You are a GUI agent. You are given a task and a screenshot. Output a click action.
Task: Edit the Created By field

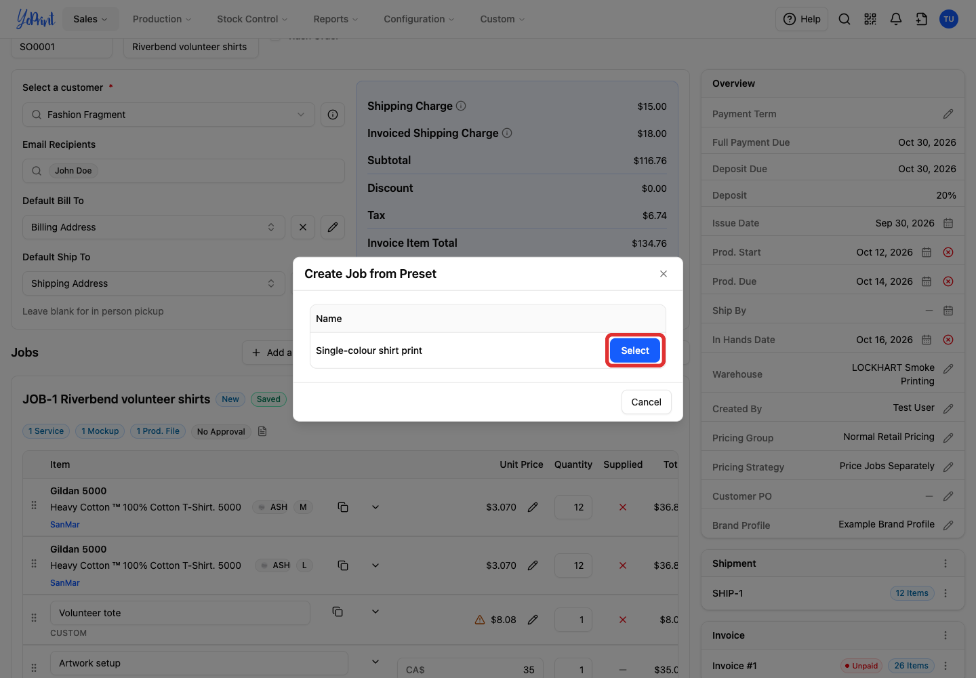pyautogui.click(x=948, y=408)
